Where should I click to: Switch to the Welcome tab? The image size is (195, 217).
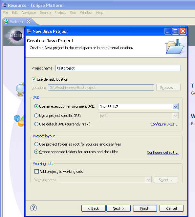click(17, 22)
